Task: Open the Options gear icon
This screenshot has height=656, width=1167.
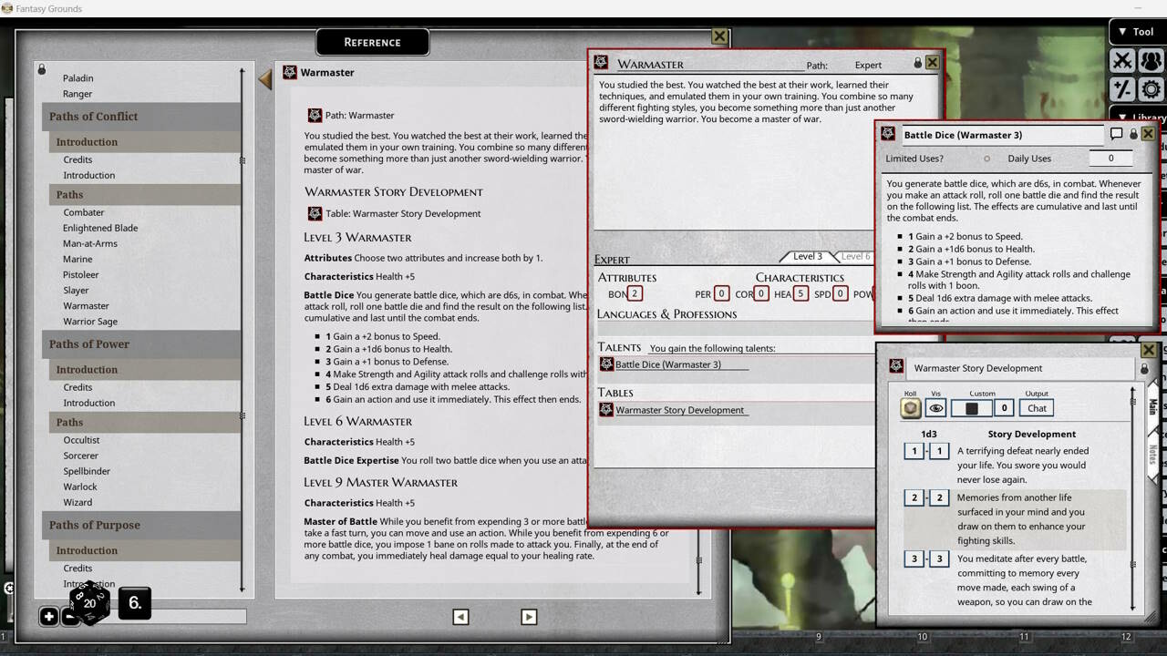Action: point(1151,89)
